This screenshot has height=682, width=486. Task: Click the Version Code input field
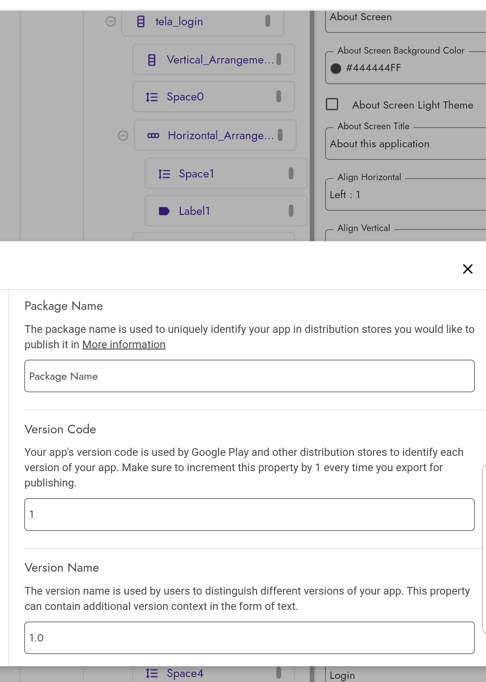pos(249,514)
